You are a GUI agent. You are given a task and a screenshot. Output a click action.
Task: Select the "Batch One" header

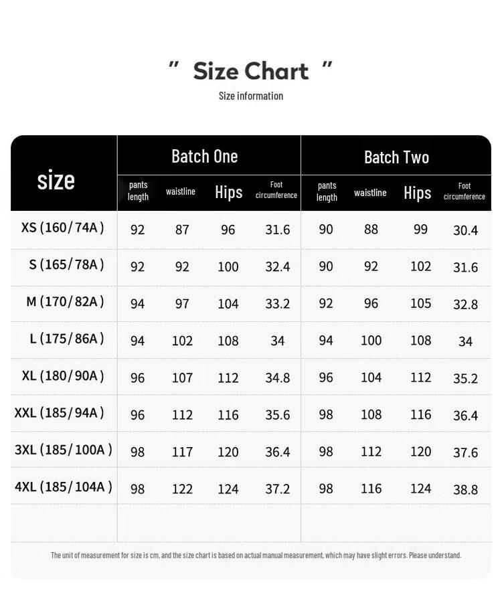(205, 156)
